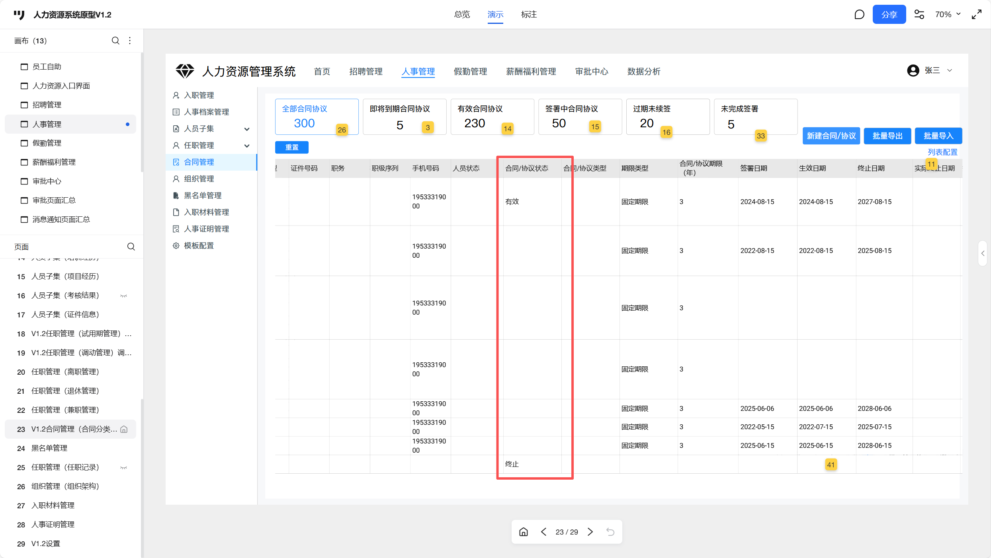Click the 新建合同/协议 button

831,136
